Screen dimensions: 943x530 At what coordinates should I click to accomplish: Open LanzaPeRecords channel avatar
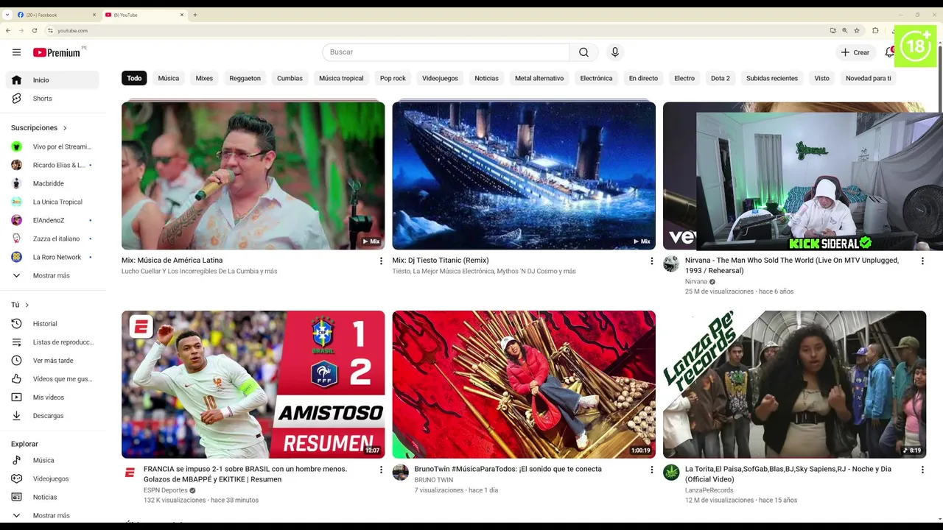671,473
